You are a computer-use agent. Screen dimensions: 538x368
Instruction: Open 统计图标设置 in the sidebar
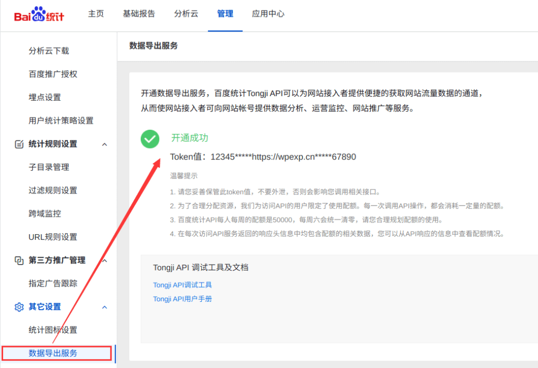[x=53, y=330]
